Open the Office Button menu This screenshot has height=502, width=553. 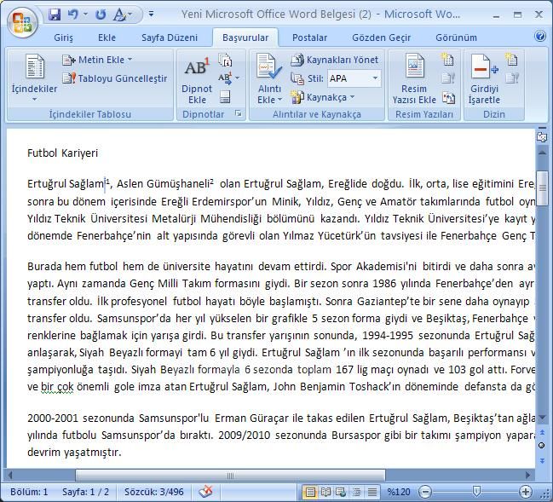coord(22,22)
